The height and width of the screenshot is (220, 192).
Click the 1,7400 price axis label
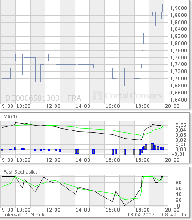click(x=178, y=64)
